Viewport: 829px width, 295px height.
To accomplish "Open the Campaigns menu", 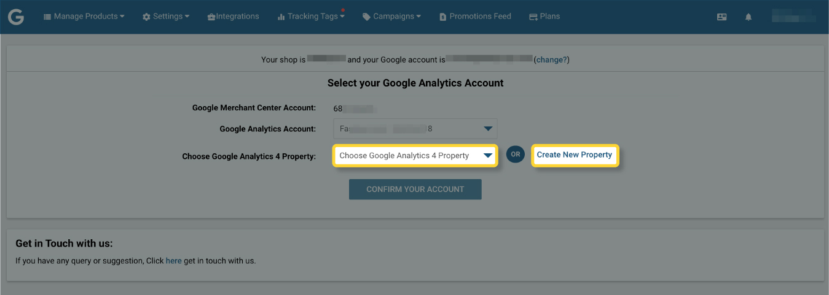I will [391, 17].
